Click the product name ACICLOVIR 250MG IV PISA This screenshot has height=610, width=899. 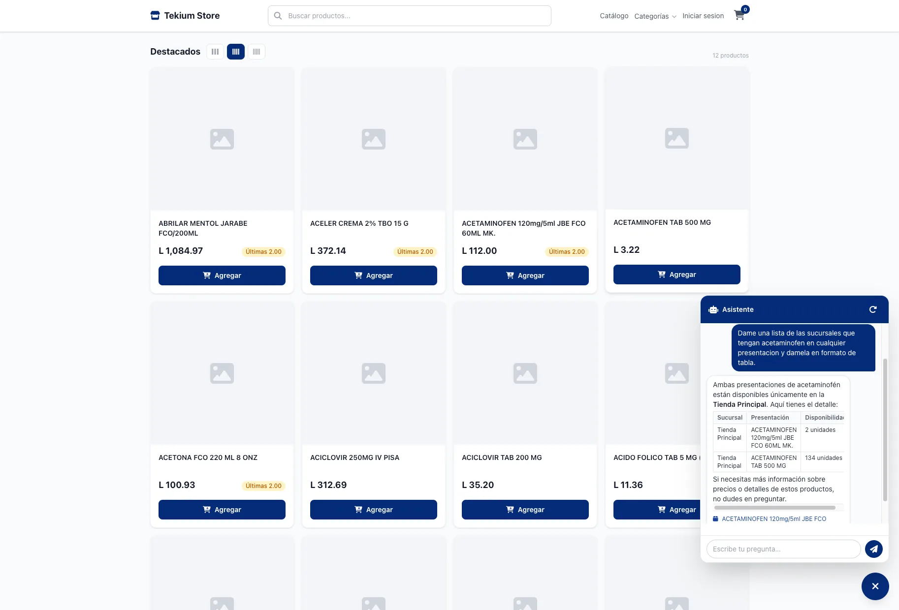[354, 457]
